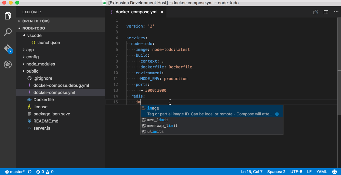341x175 pixels.
Task: Open package.json.save file
Action: click(x=60, y=114)
